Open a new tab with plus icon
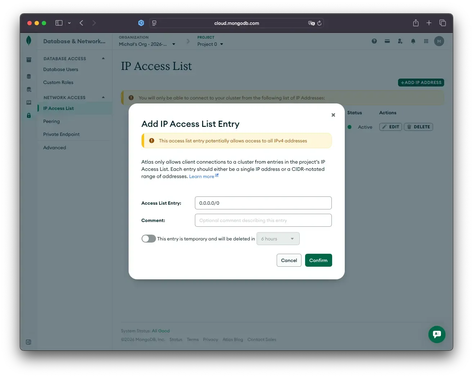This screenshot has width=473, height=377. pos(429,23)
